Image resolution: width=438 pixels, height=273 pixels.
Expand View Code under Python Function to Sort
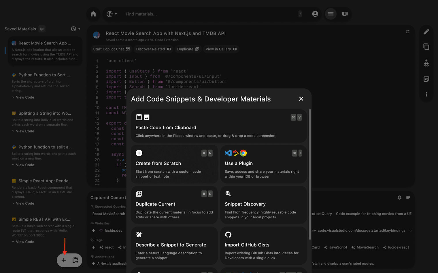pos(23,97)
